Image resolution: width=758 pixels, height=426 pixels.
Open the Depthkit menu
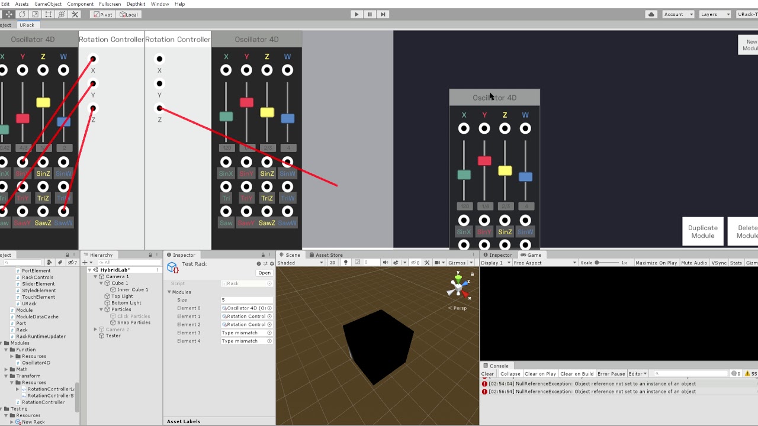136,4
